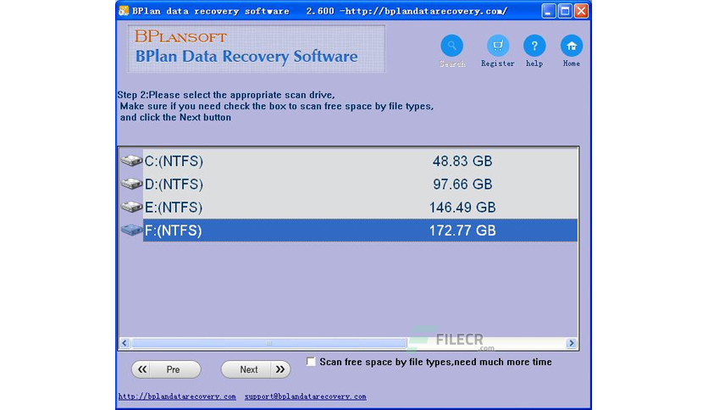Click the 48.83 GB size value

coord(462,161)
